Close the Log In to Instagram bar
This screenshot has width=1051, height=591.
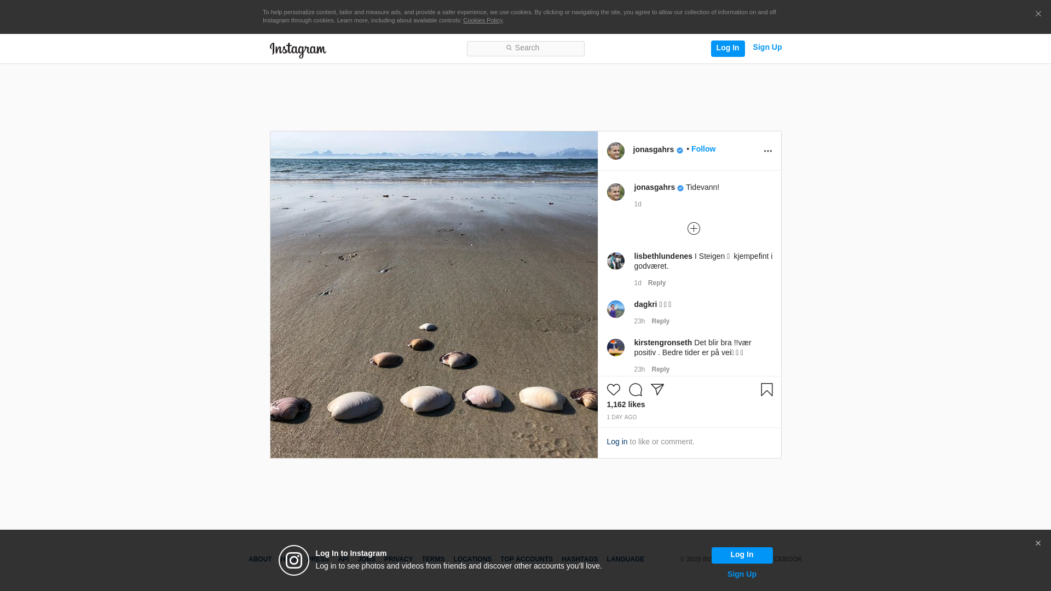(1038, 543)
